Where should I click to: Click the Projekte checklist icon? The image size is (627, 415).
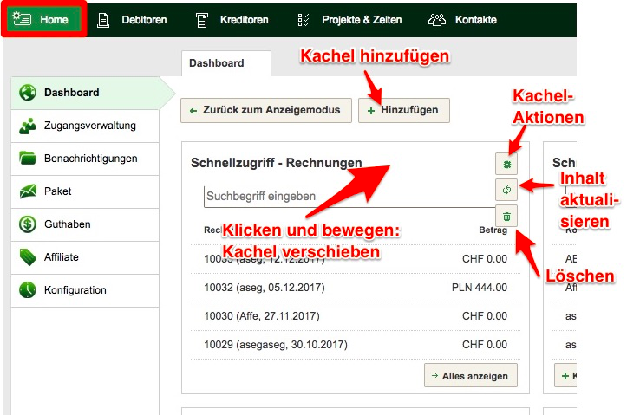[304, 20]
